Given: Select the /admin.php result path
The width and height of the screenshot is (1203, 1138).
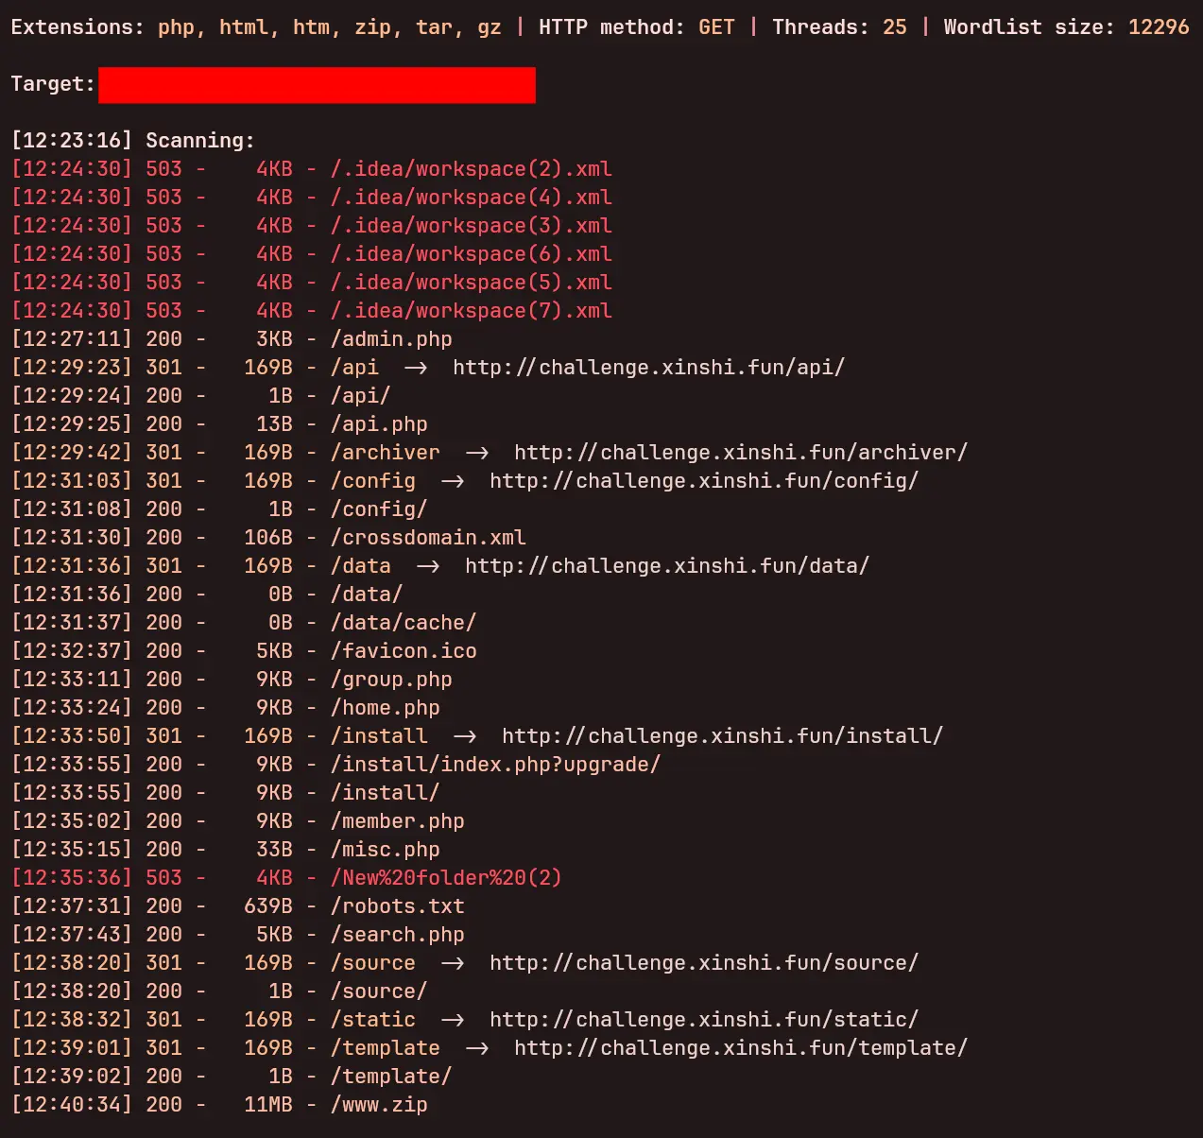Looking at the screenshot, I should click(x=391, y=339).
